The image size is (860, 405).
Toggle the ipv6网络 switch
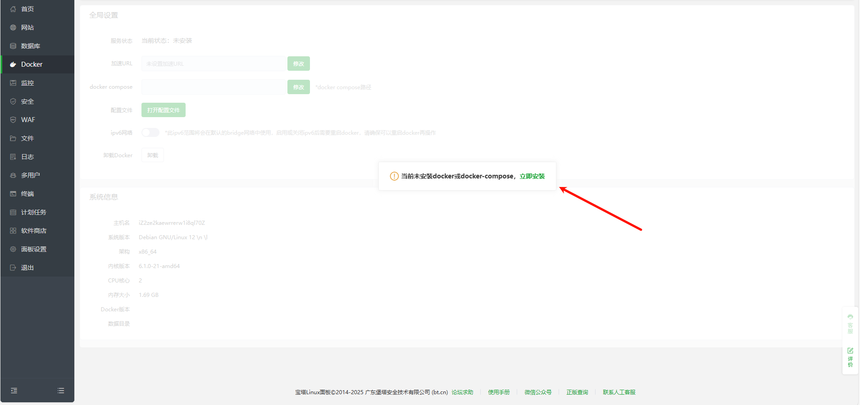(x=150, y=132)
